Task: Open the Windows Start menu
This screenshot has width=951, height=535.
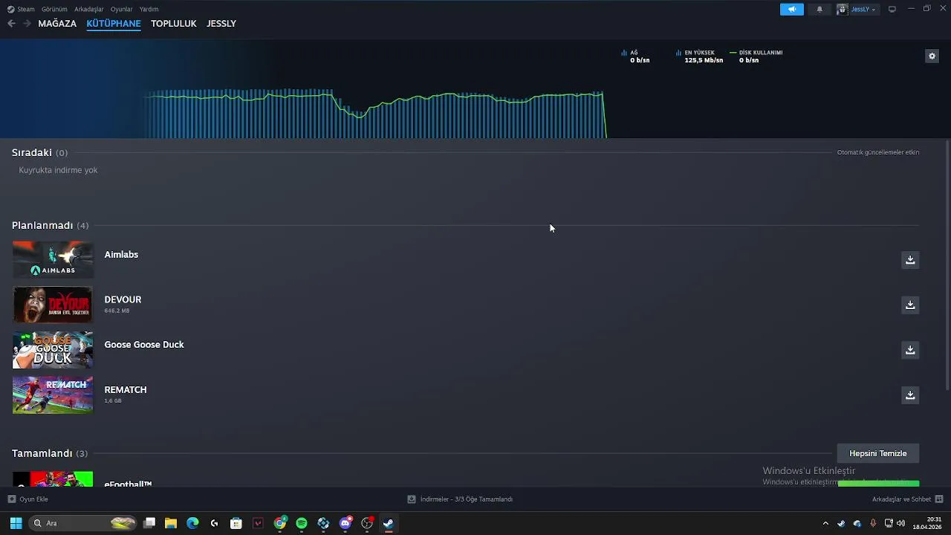Action: pyautogui.click(x=16, y=523)
